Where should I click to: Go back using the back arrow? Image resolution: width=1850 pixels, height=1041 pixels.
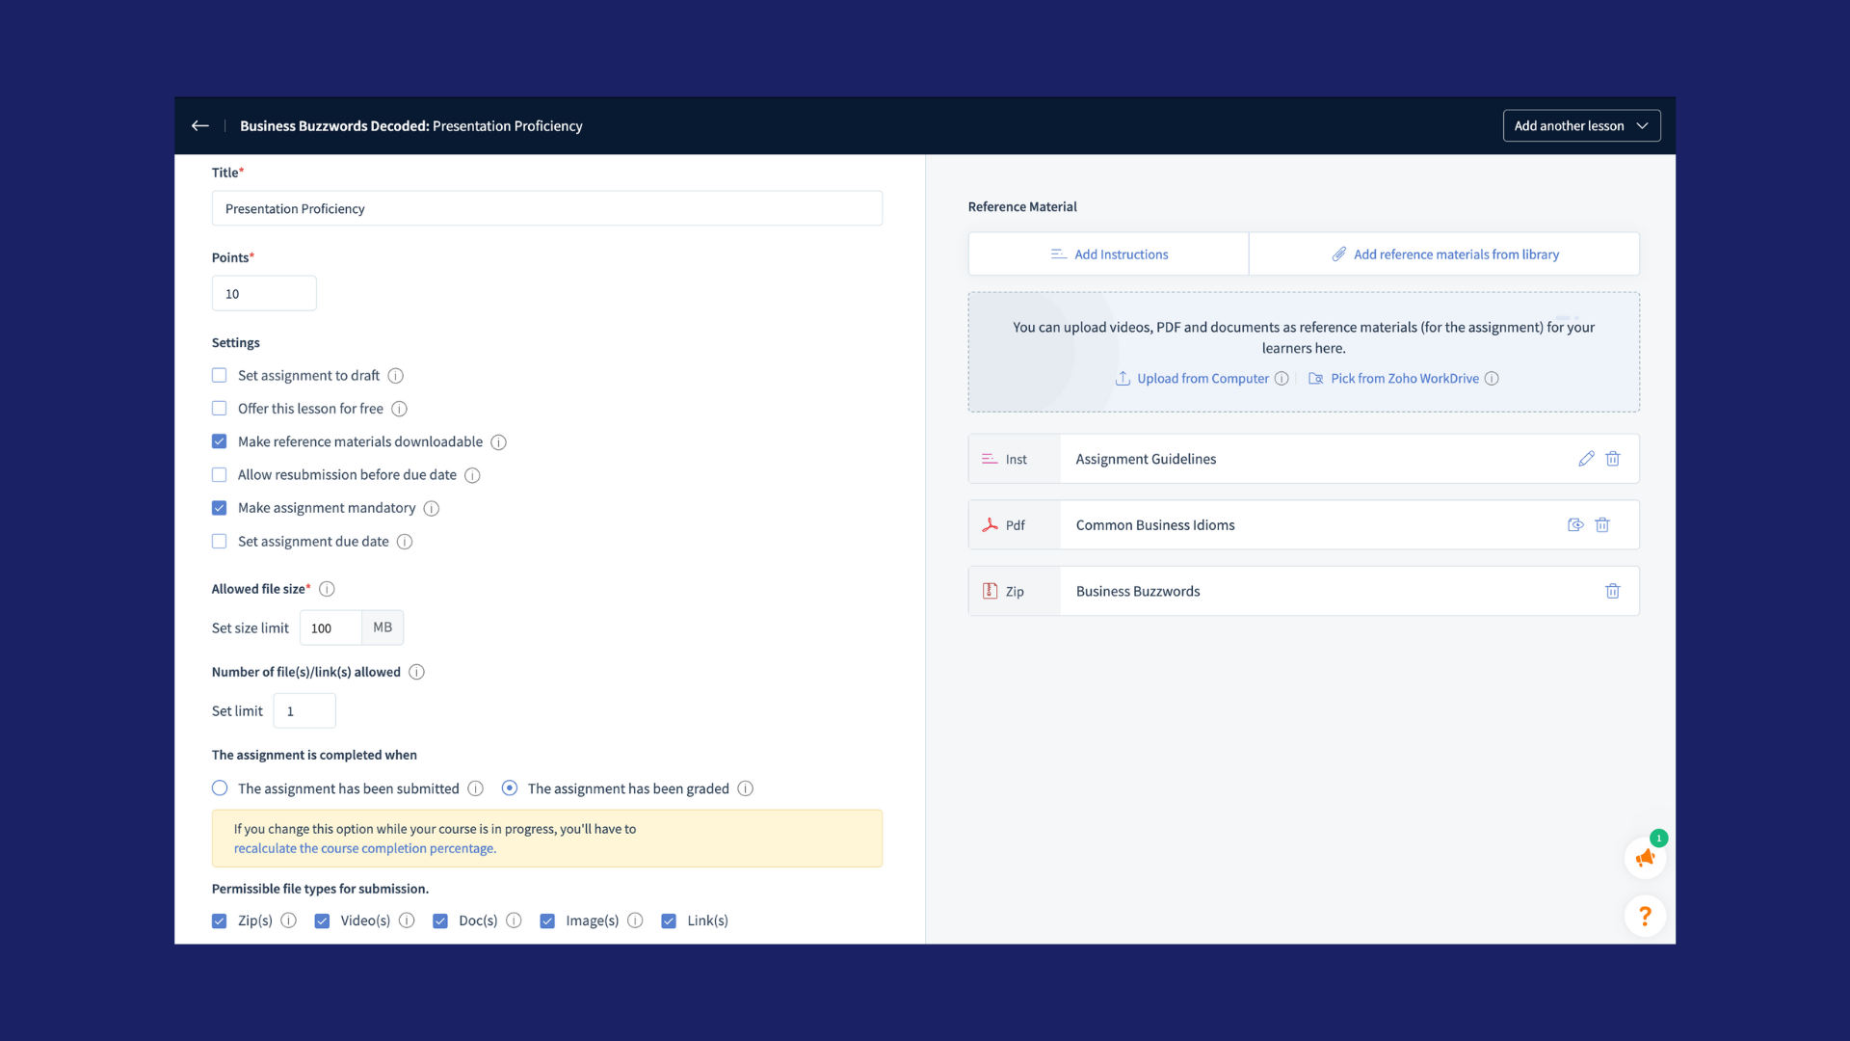pos(199,125)
